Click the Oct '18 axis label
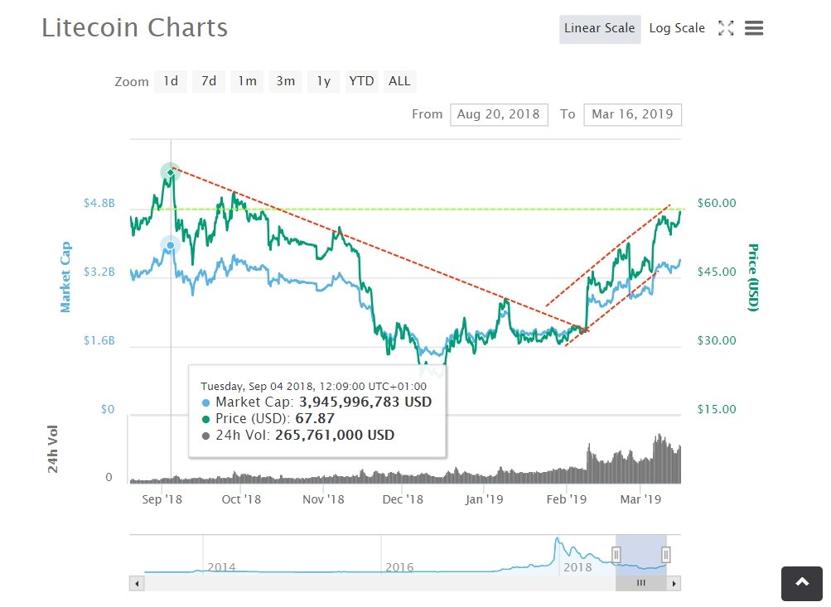Viewport: 831px width, 607px height. [241, 499]
